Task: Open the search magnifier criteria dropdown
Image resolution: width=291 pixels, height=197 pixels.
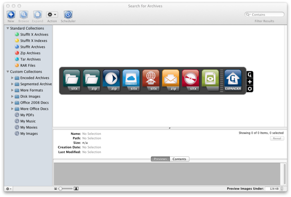Action: pyautogui.click(x=248, y=14)
